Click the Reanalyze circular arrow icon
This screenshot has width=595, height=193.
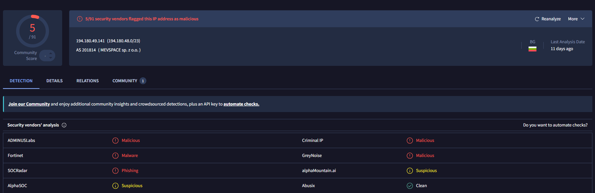[x=537, y=19]
